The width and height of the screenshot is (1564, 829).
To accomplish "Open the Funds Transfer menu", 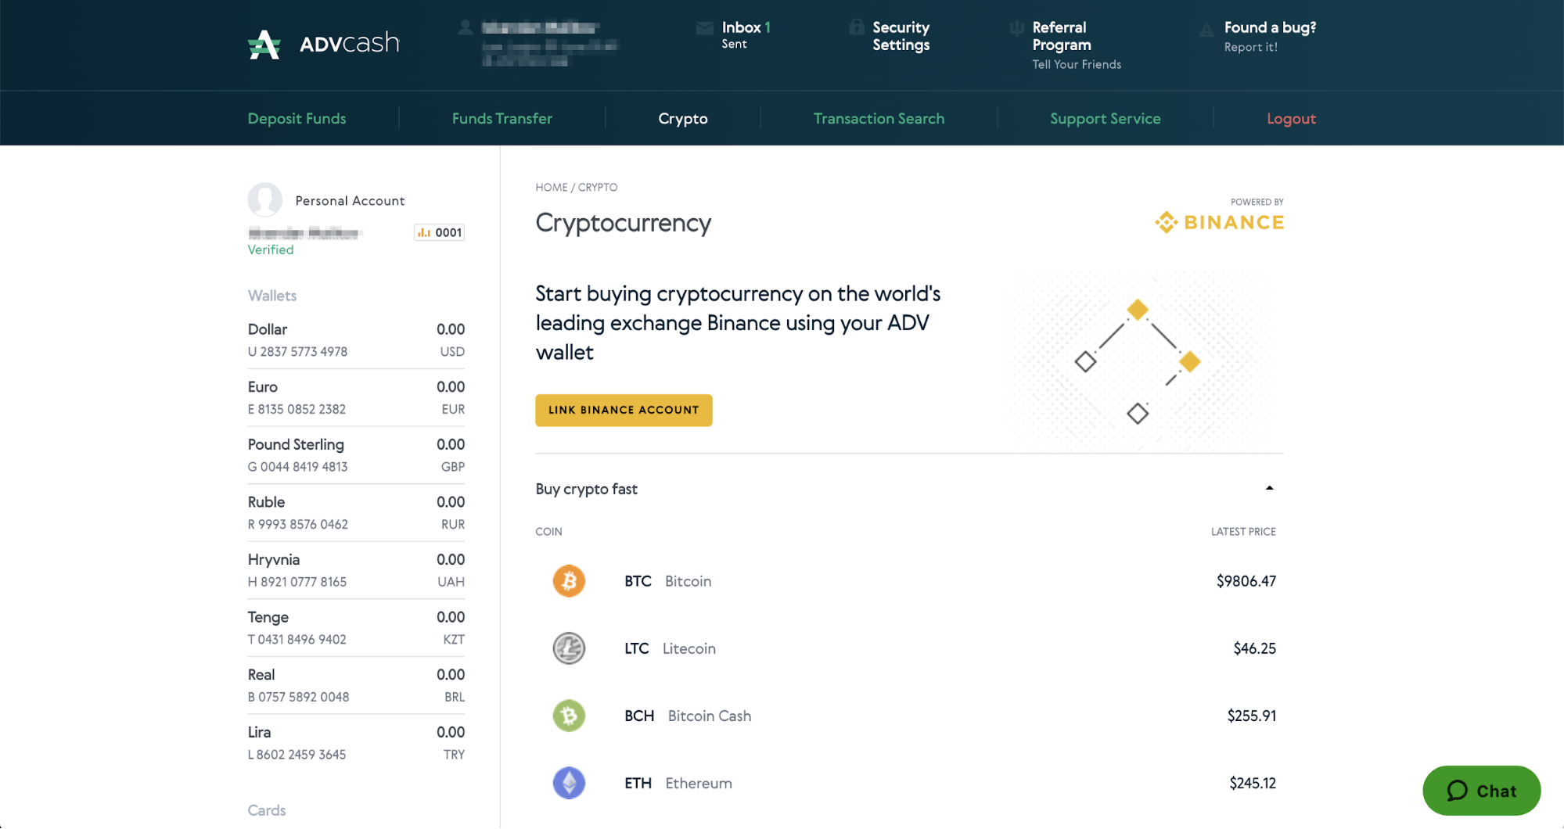I will point(502,119).
